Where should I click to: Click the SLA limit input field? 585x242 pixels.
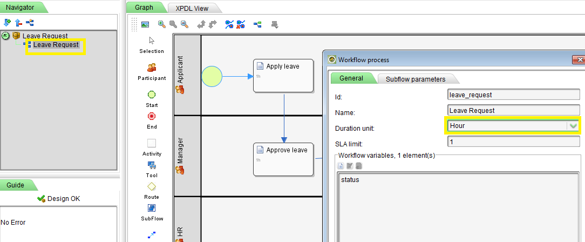click(513, 142)
